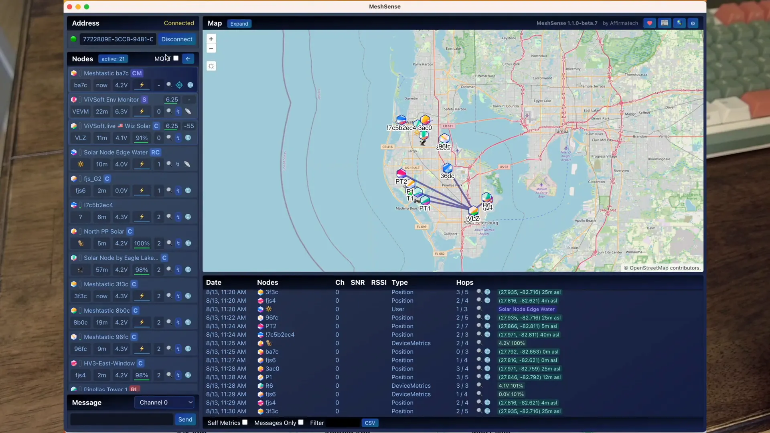This screenshot has width=770, height=433.
Task: Click satellite dish icon for VEVM
Action: click(188, 111)
